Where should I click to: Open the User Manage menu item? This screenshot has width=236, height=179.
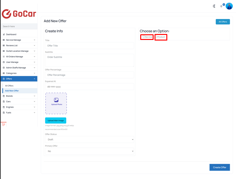19,62
